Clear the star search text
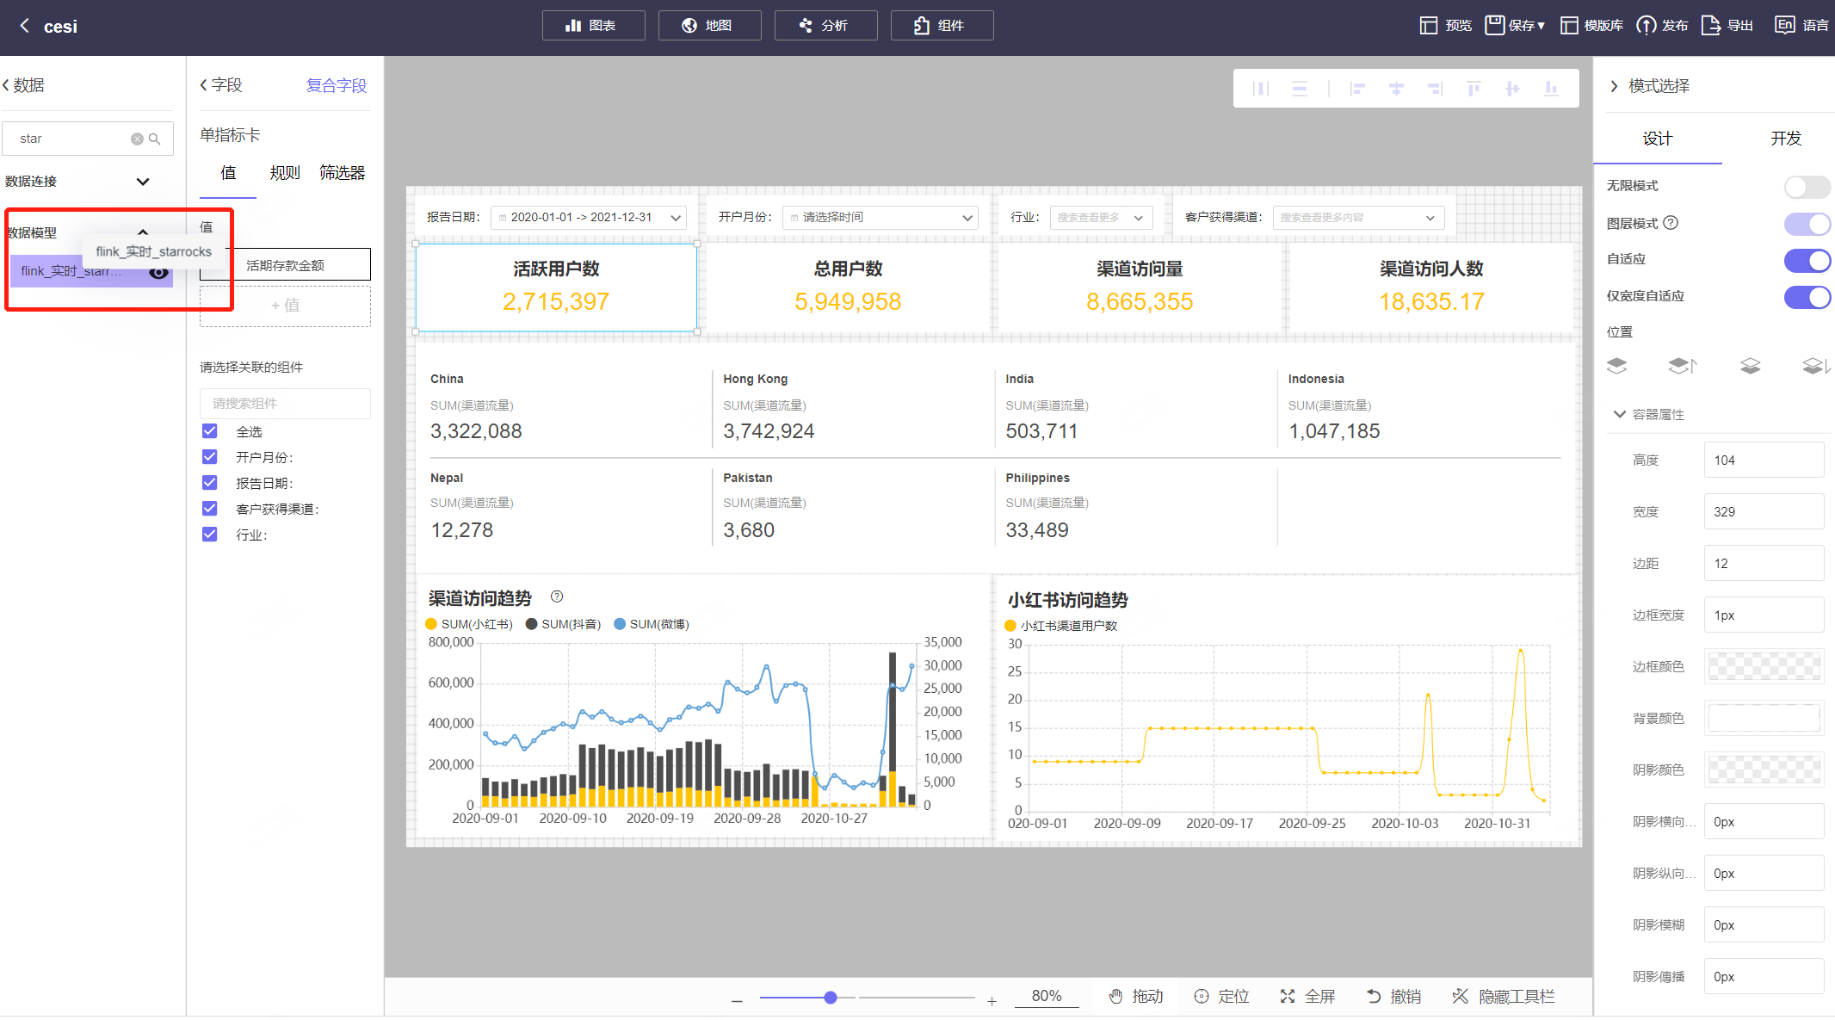 coord(137,139)
